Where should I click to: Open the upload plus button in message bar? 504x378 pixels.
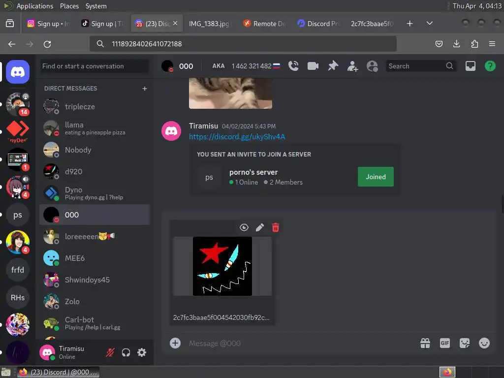point(175,343)
